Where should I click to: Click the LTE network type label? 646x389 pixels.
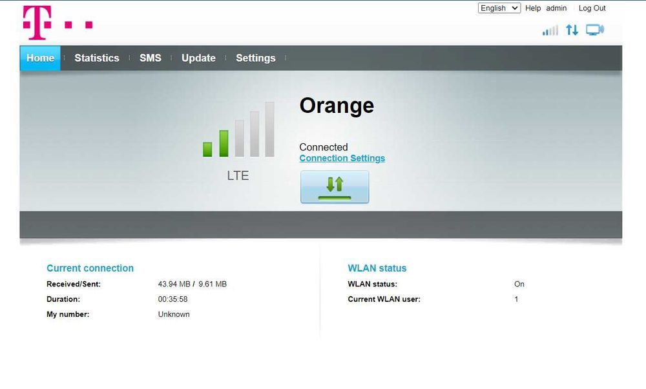(238, 175)
